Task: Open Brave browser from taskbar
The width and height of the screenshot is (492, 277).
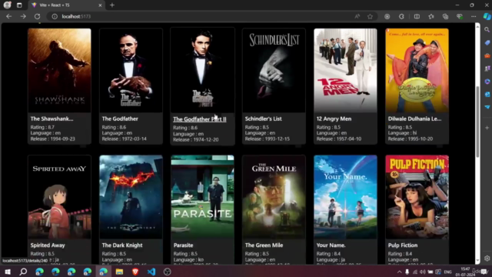Action: point(135,272)
